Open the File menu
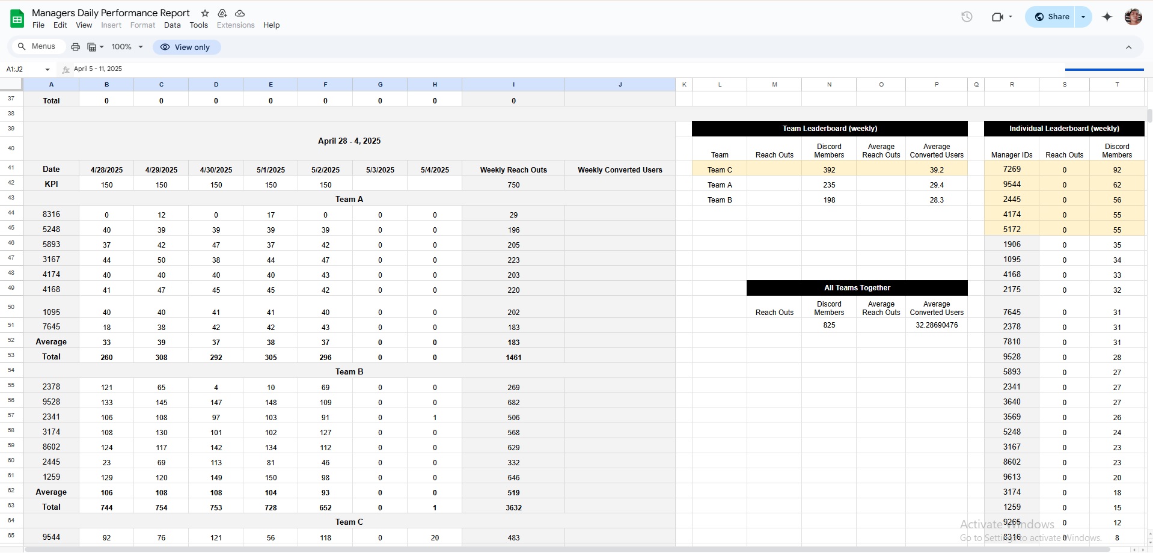Viewport: 1153px width, 553px height. (38, 25)
